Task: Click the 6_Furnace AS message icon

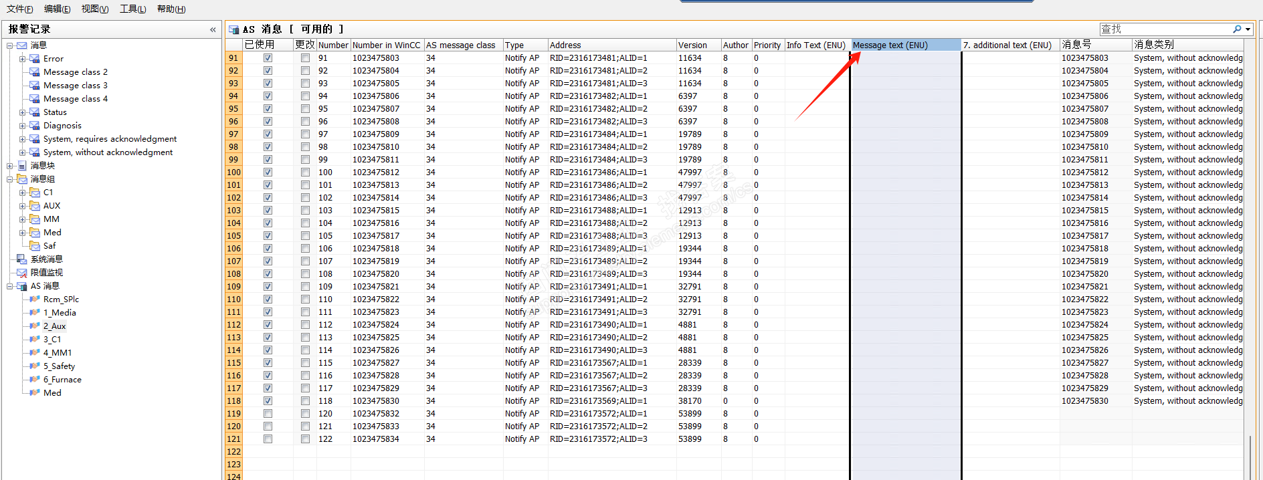Action: point(35,380)
